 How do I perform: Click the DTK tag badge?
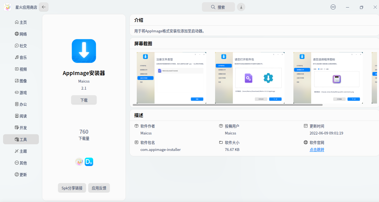click(89, 162)
